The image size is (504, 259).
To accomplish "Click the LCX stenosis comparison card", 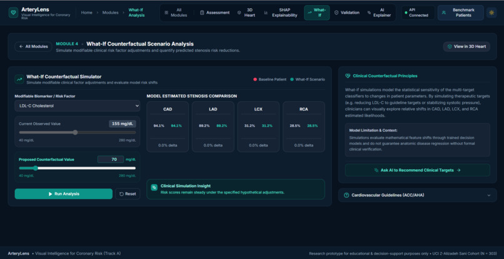I will pos(258,127).
